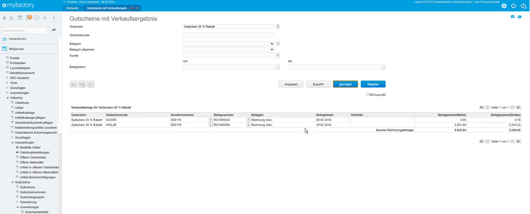Open Webshopbestellungen in the tree
The image size is (530, 214).
coord(34,152)
